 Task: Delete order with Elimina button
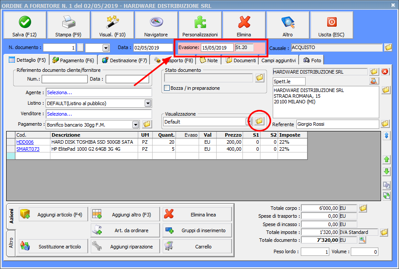(x=244, y=25)
